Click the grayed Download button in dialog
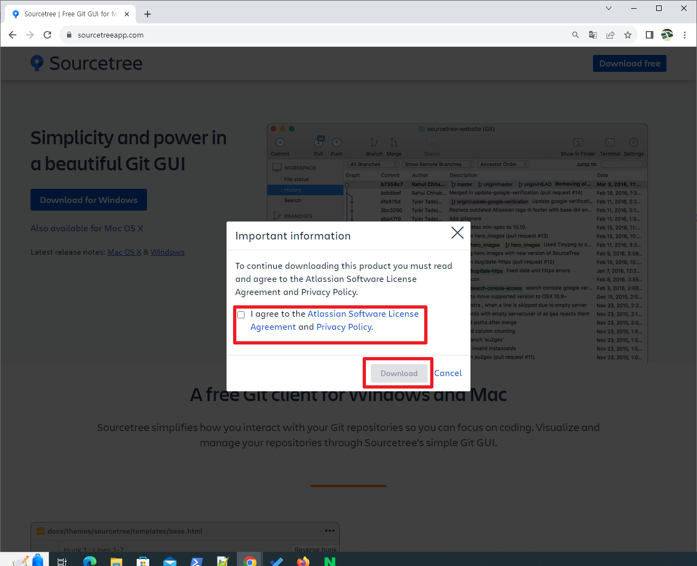 [399, 373]
